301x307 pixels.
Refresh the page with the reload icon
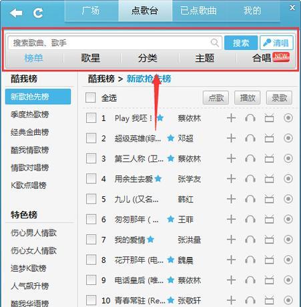(x=38, y=13)
